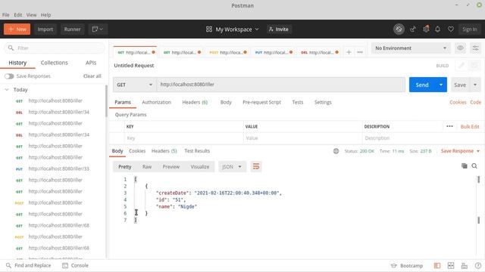Open the tab options ellipsis menu

pyautogui.click(x=360, y=52)
